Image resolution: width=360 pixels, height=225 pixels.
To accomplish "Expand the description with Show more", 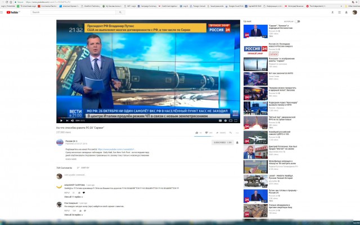I will tap(71, 159).
